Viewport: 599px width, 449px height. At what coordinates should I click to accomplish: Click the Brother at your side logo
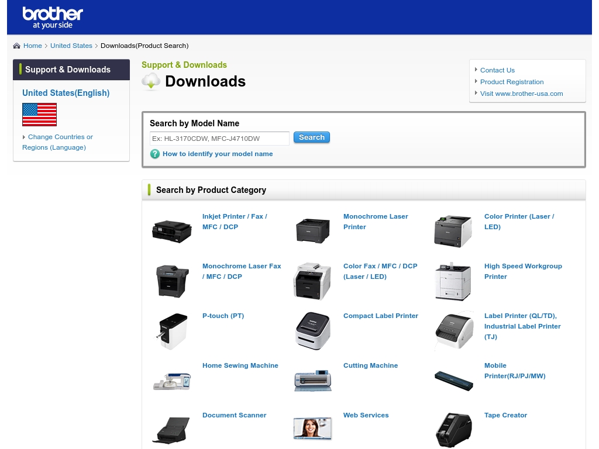[x=53, y=18]
